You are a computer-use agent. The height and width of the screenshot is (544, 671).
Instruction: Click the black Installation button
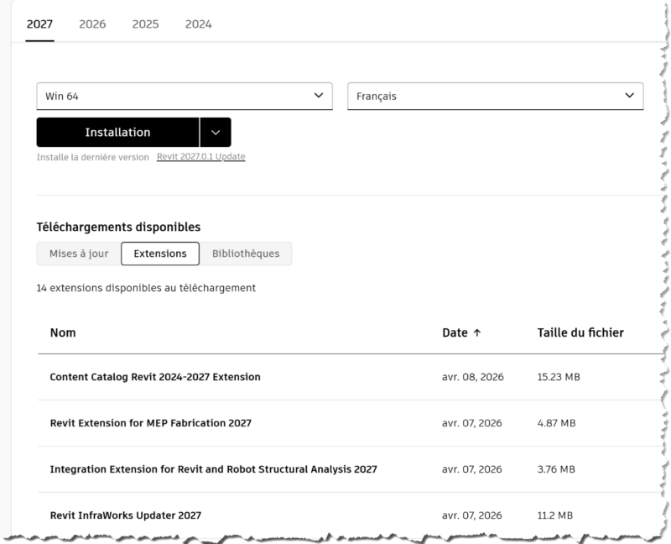117,133
